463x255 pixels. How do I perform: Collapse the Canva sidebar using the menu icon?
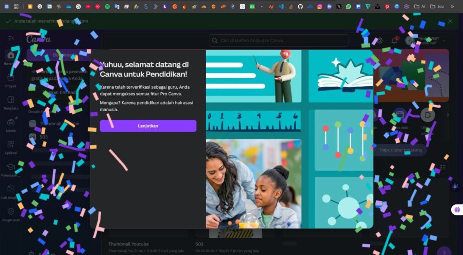(11, 38)
